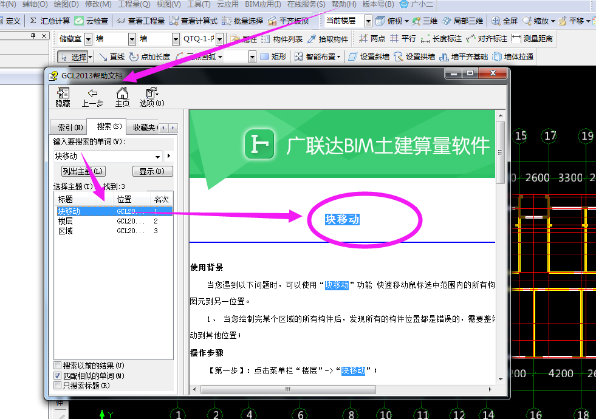596x419 pixels.
Task: Open the 当前楼层 floor dropdown
Action: [368, 21]
